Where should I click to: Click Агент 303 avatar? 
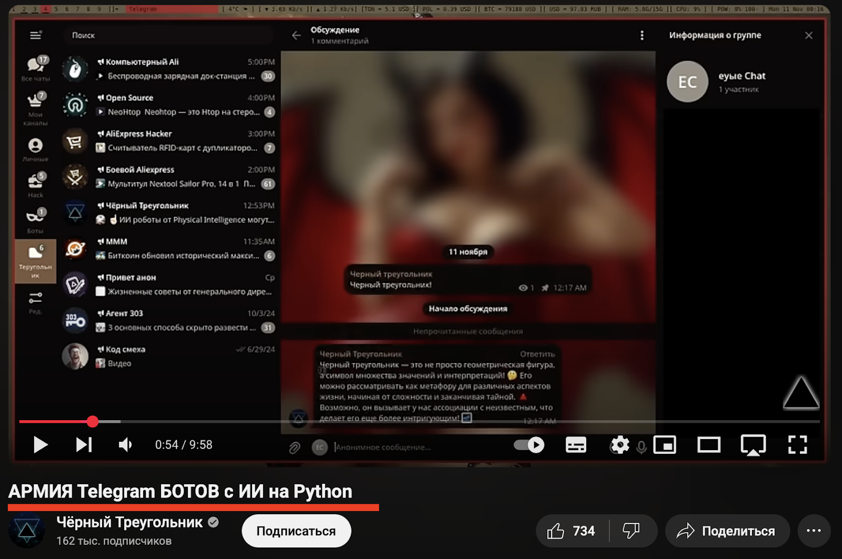pos(75,320)
